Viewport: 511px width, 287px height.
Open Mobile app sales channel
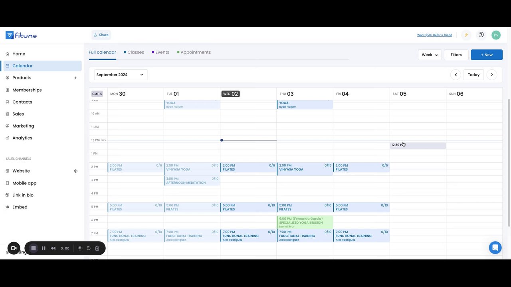pyautogui.click(x=24, y=183)
